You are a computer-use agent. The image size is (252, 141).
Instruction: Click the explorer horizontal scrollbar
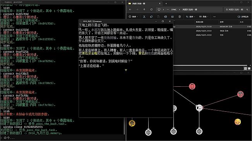click(210, 65)
